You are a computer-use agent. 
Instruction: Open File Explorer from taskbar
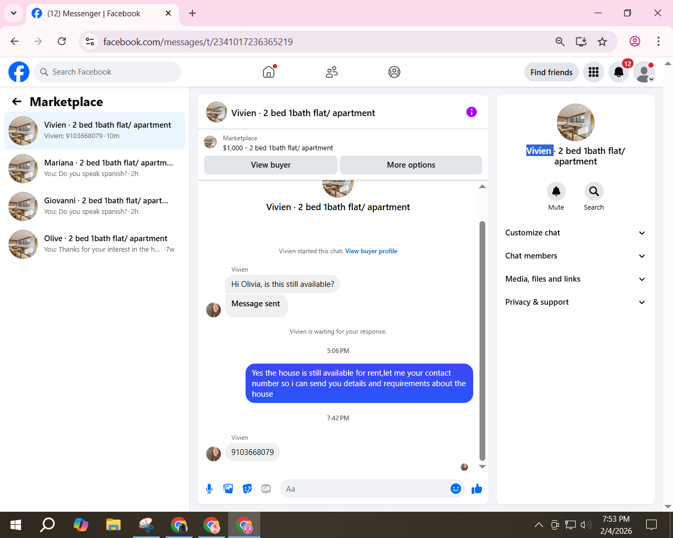coord(113,525)
